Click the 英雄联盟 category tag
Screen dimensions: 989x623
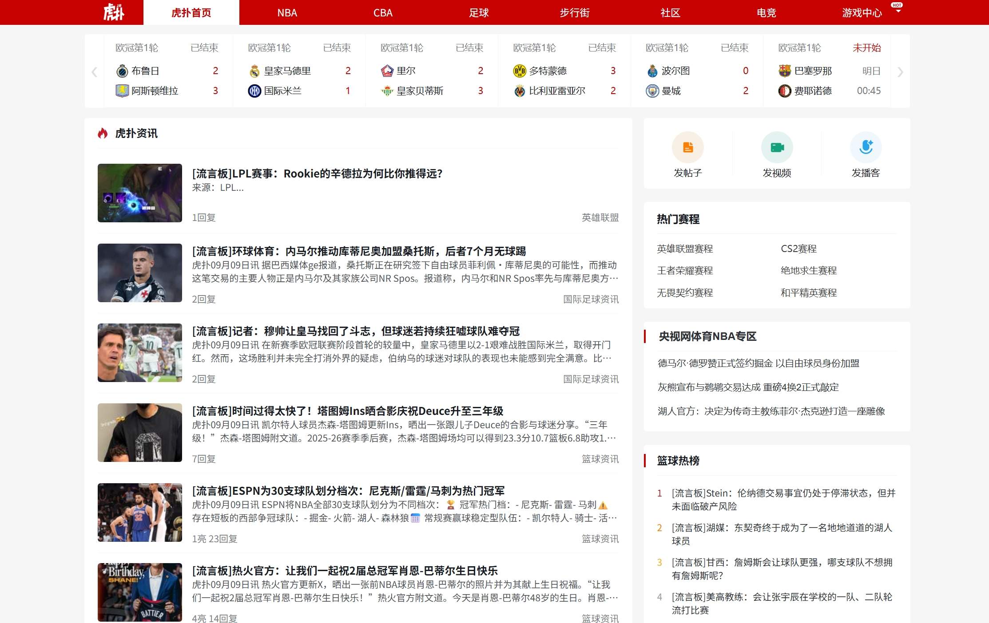click(600, 218)
